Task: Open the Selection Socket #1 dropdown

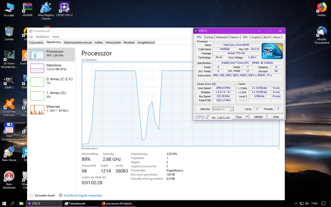Action: (223, 109)
